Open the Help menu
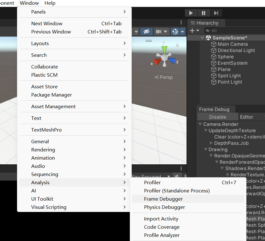 click(50, 3)
